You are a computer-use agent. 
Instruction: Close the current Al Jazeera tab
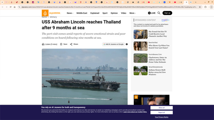tap(186, 2)
